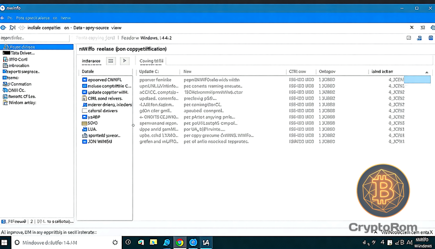Viewport: 435px width, 249px height.
Task: Expand the 'Window artloy' tree item
Action: coord(4,102)
